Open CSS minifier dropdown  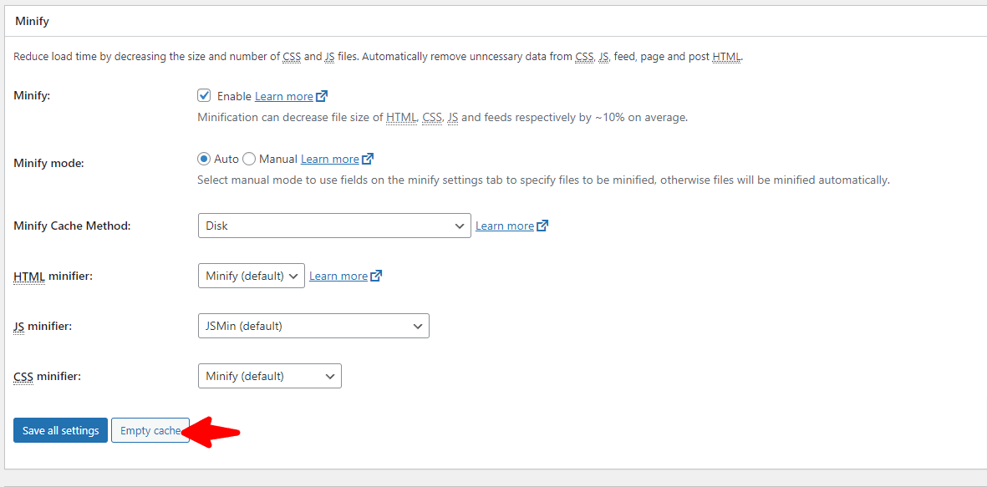[269, 376]
